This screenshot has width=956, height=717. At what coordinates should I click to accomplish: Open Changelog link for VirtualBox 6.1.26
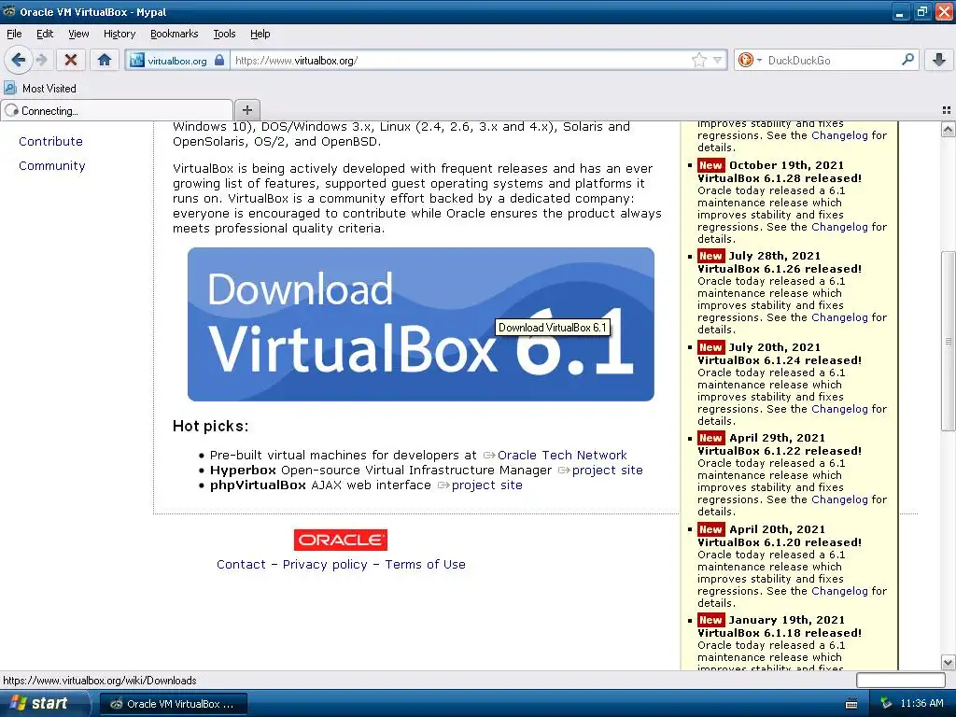pos(839,317)
